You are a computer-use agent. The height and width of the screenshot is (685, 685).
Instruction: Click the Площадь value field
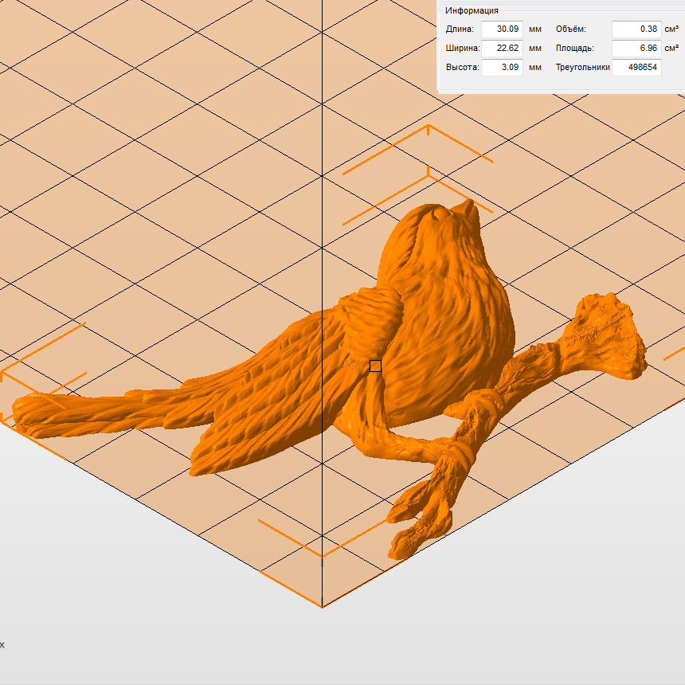coord(636,49)
